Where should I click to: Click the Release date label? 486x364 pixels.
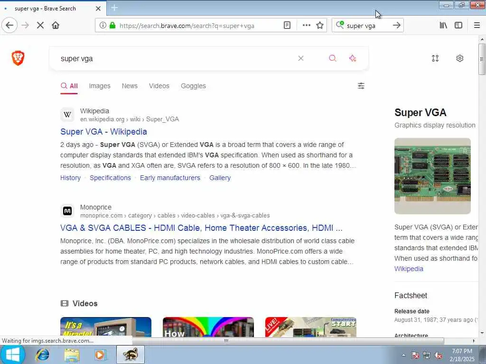coord(411,311)
